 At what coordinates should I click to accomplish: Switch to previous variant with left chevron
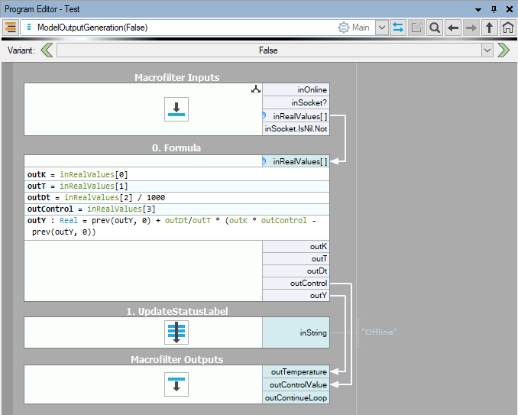pyautogui.click(x=47, y=50)
